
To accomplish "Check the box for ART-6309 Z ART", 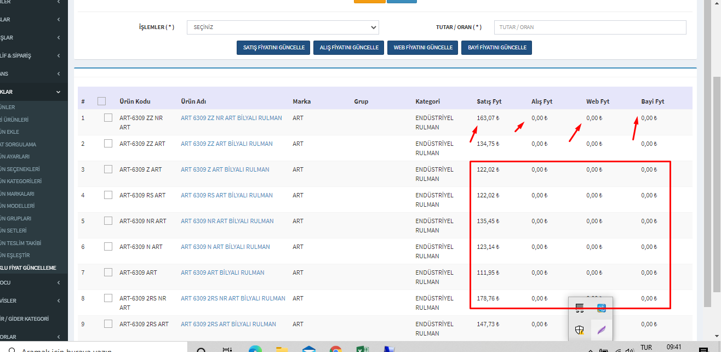I will 108,169.
